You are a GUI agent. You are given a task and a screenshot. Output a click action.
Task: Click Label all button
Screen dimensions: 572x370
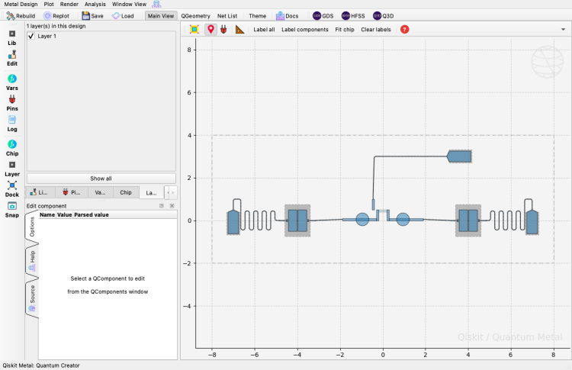264,30
